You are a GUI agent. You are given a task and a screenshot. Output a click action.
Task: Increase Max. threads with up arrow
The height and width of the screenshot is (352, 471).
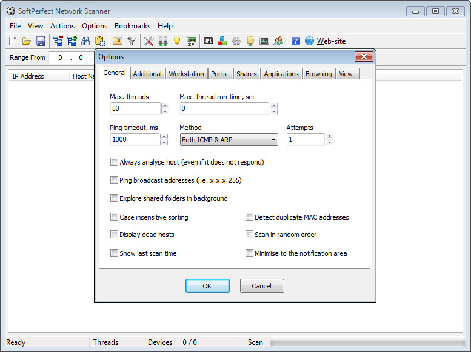pos(165,106)
